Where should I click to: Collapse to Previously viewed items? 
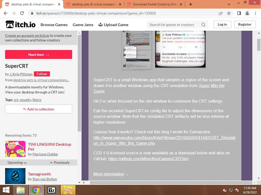tap(60, 162)
